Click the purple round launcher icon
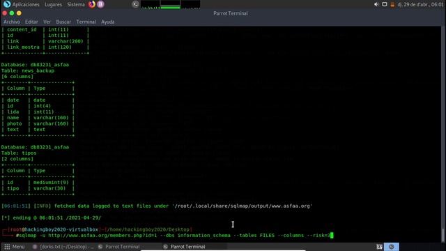 [100, 4]
